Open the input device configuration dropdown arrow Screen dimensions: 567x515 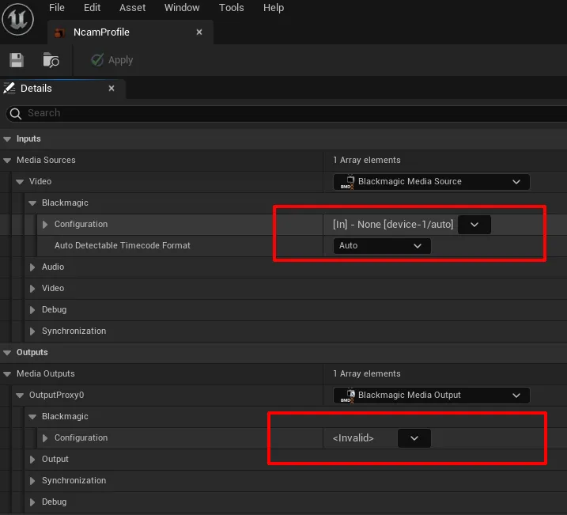(474, 225)
